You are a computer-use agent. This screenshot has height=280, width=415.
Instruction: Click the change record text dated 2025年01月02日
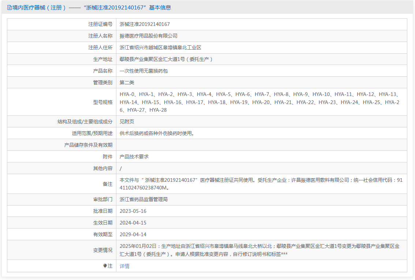pyautogui.click(x=259, y=250)
